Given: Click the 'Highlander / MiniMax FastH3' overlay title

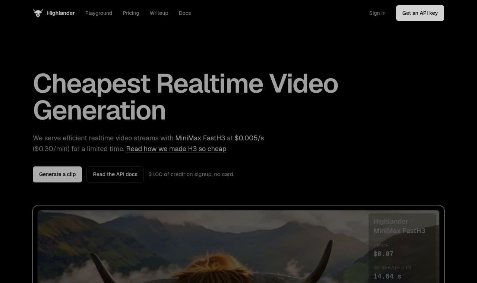Looking at the screenshot, I should [399, 226].
